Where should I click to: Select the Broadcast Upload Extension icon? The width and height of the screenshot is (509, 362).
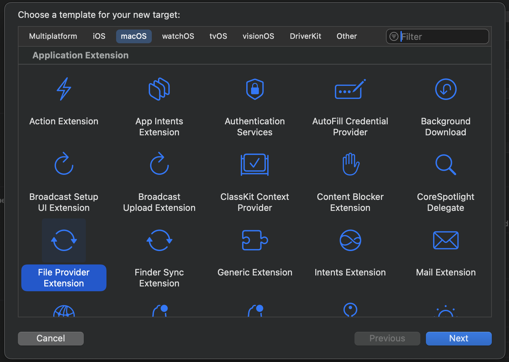click(x=159, y=163)
